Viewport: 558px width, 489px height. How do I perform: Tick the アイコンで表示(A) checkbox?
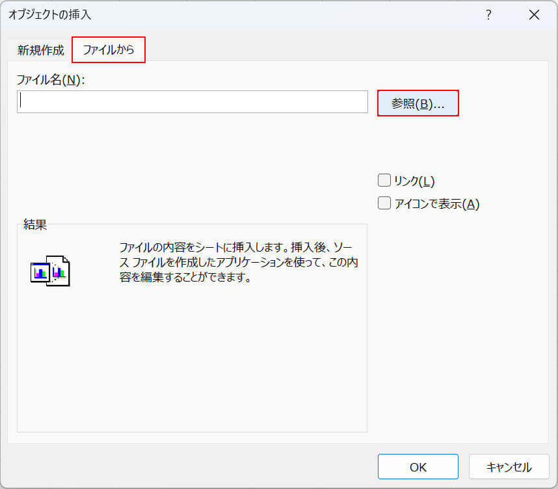(384, 204)
